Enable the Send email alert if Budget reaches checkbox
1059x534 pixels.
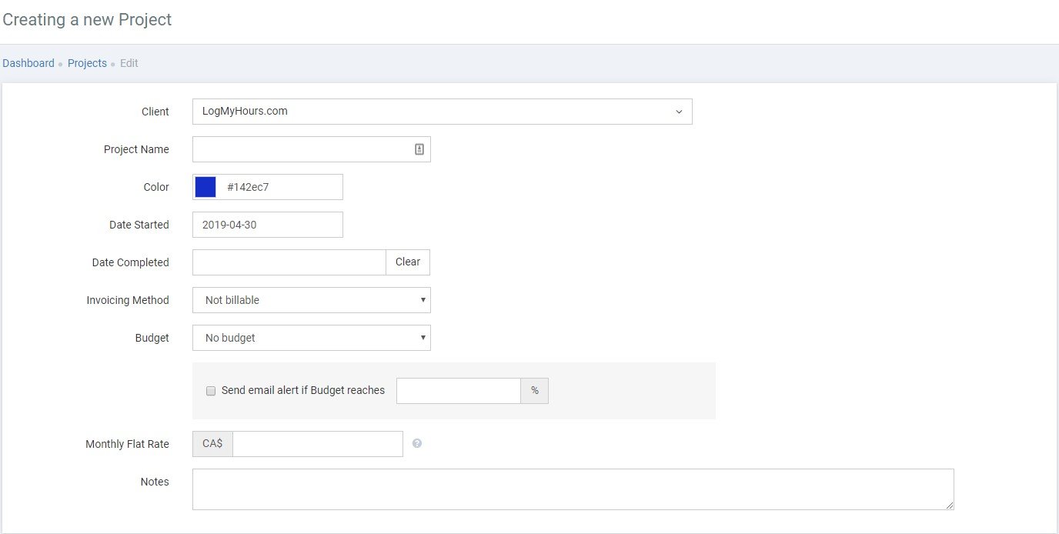[210, 391]
